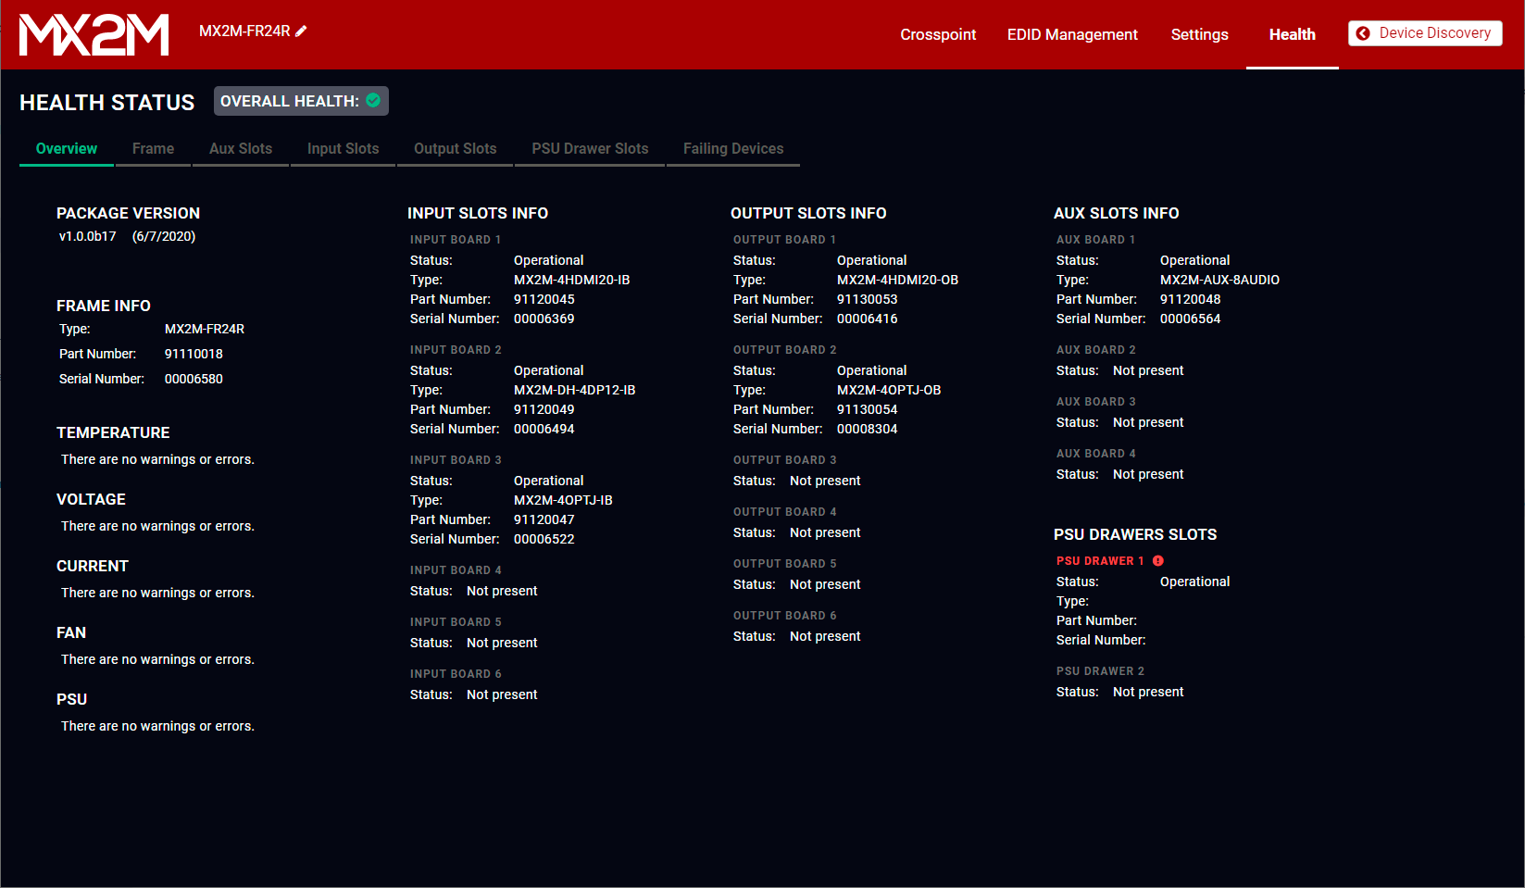Switch to the Output Slots tab

point(456,149)
